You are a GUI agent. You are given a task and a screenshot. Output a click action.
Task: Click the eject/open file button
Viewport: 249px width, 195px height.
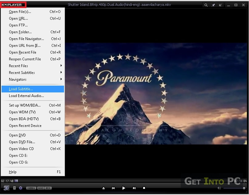(x=103, y=188)
